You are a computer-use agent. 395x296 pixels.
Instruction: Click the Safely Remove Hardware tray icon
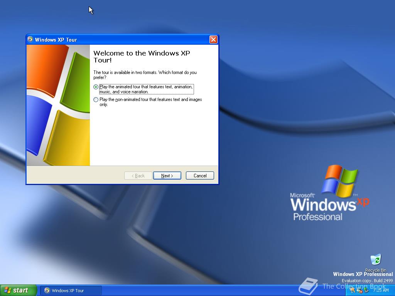click(x=366, y=291)
